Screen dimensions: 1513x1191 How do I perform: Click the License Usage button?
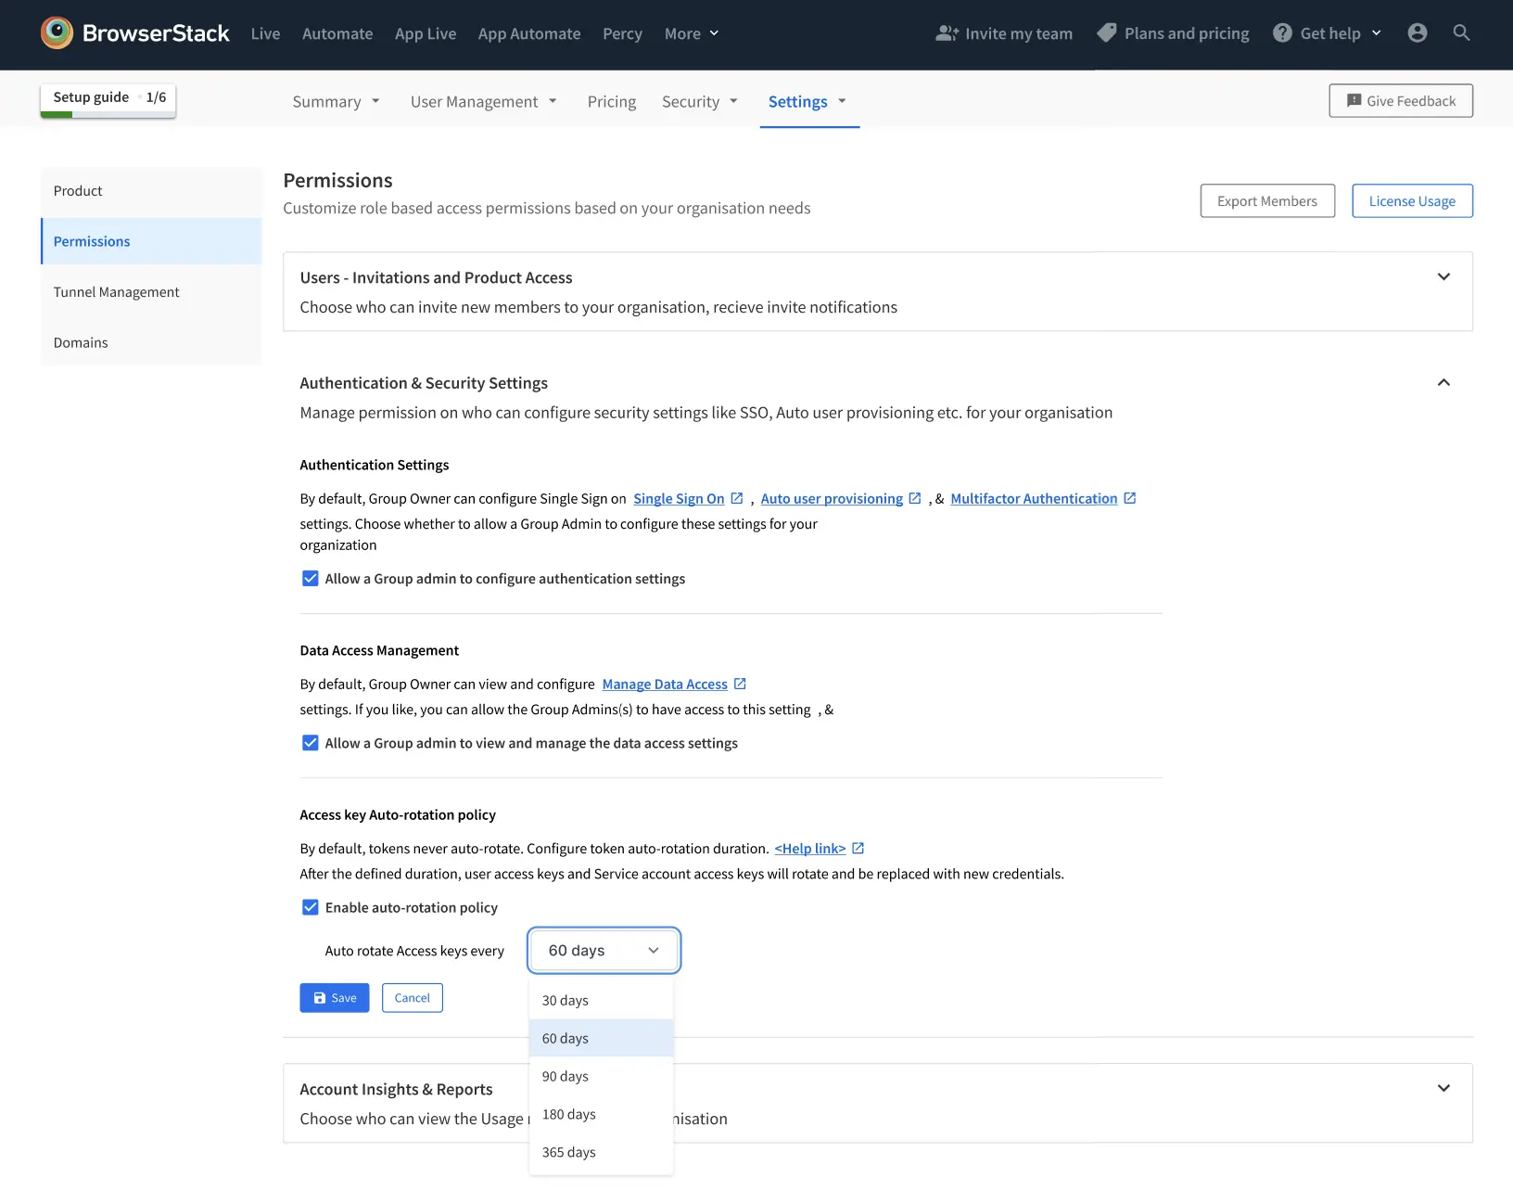coord(1412,200)
